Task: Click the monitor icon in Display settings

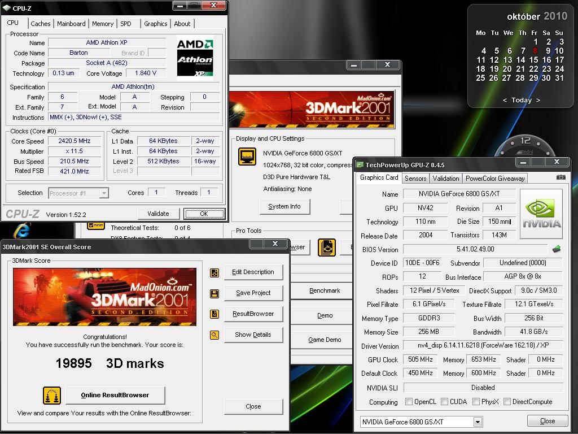Action: tap(247, 157)
